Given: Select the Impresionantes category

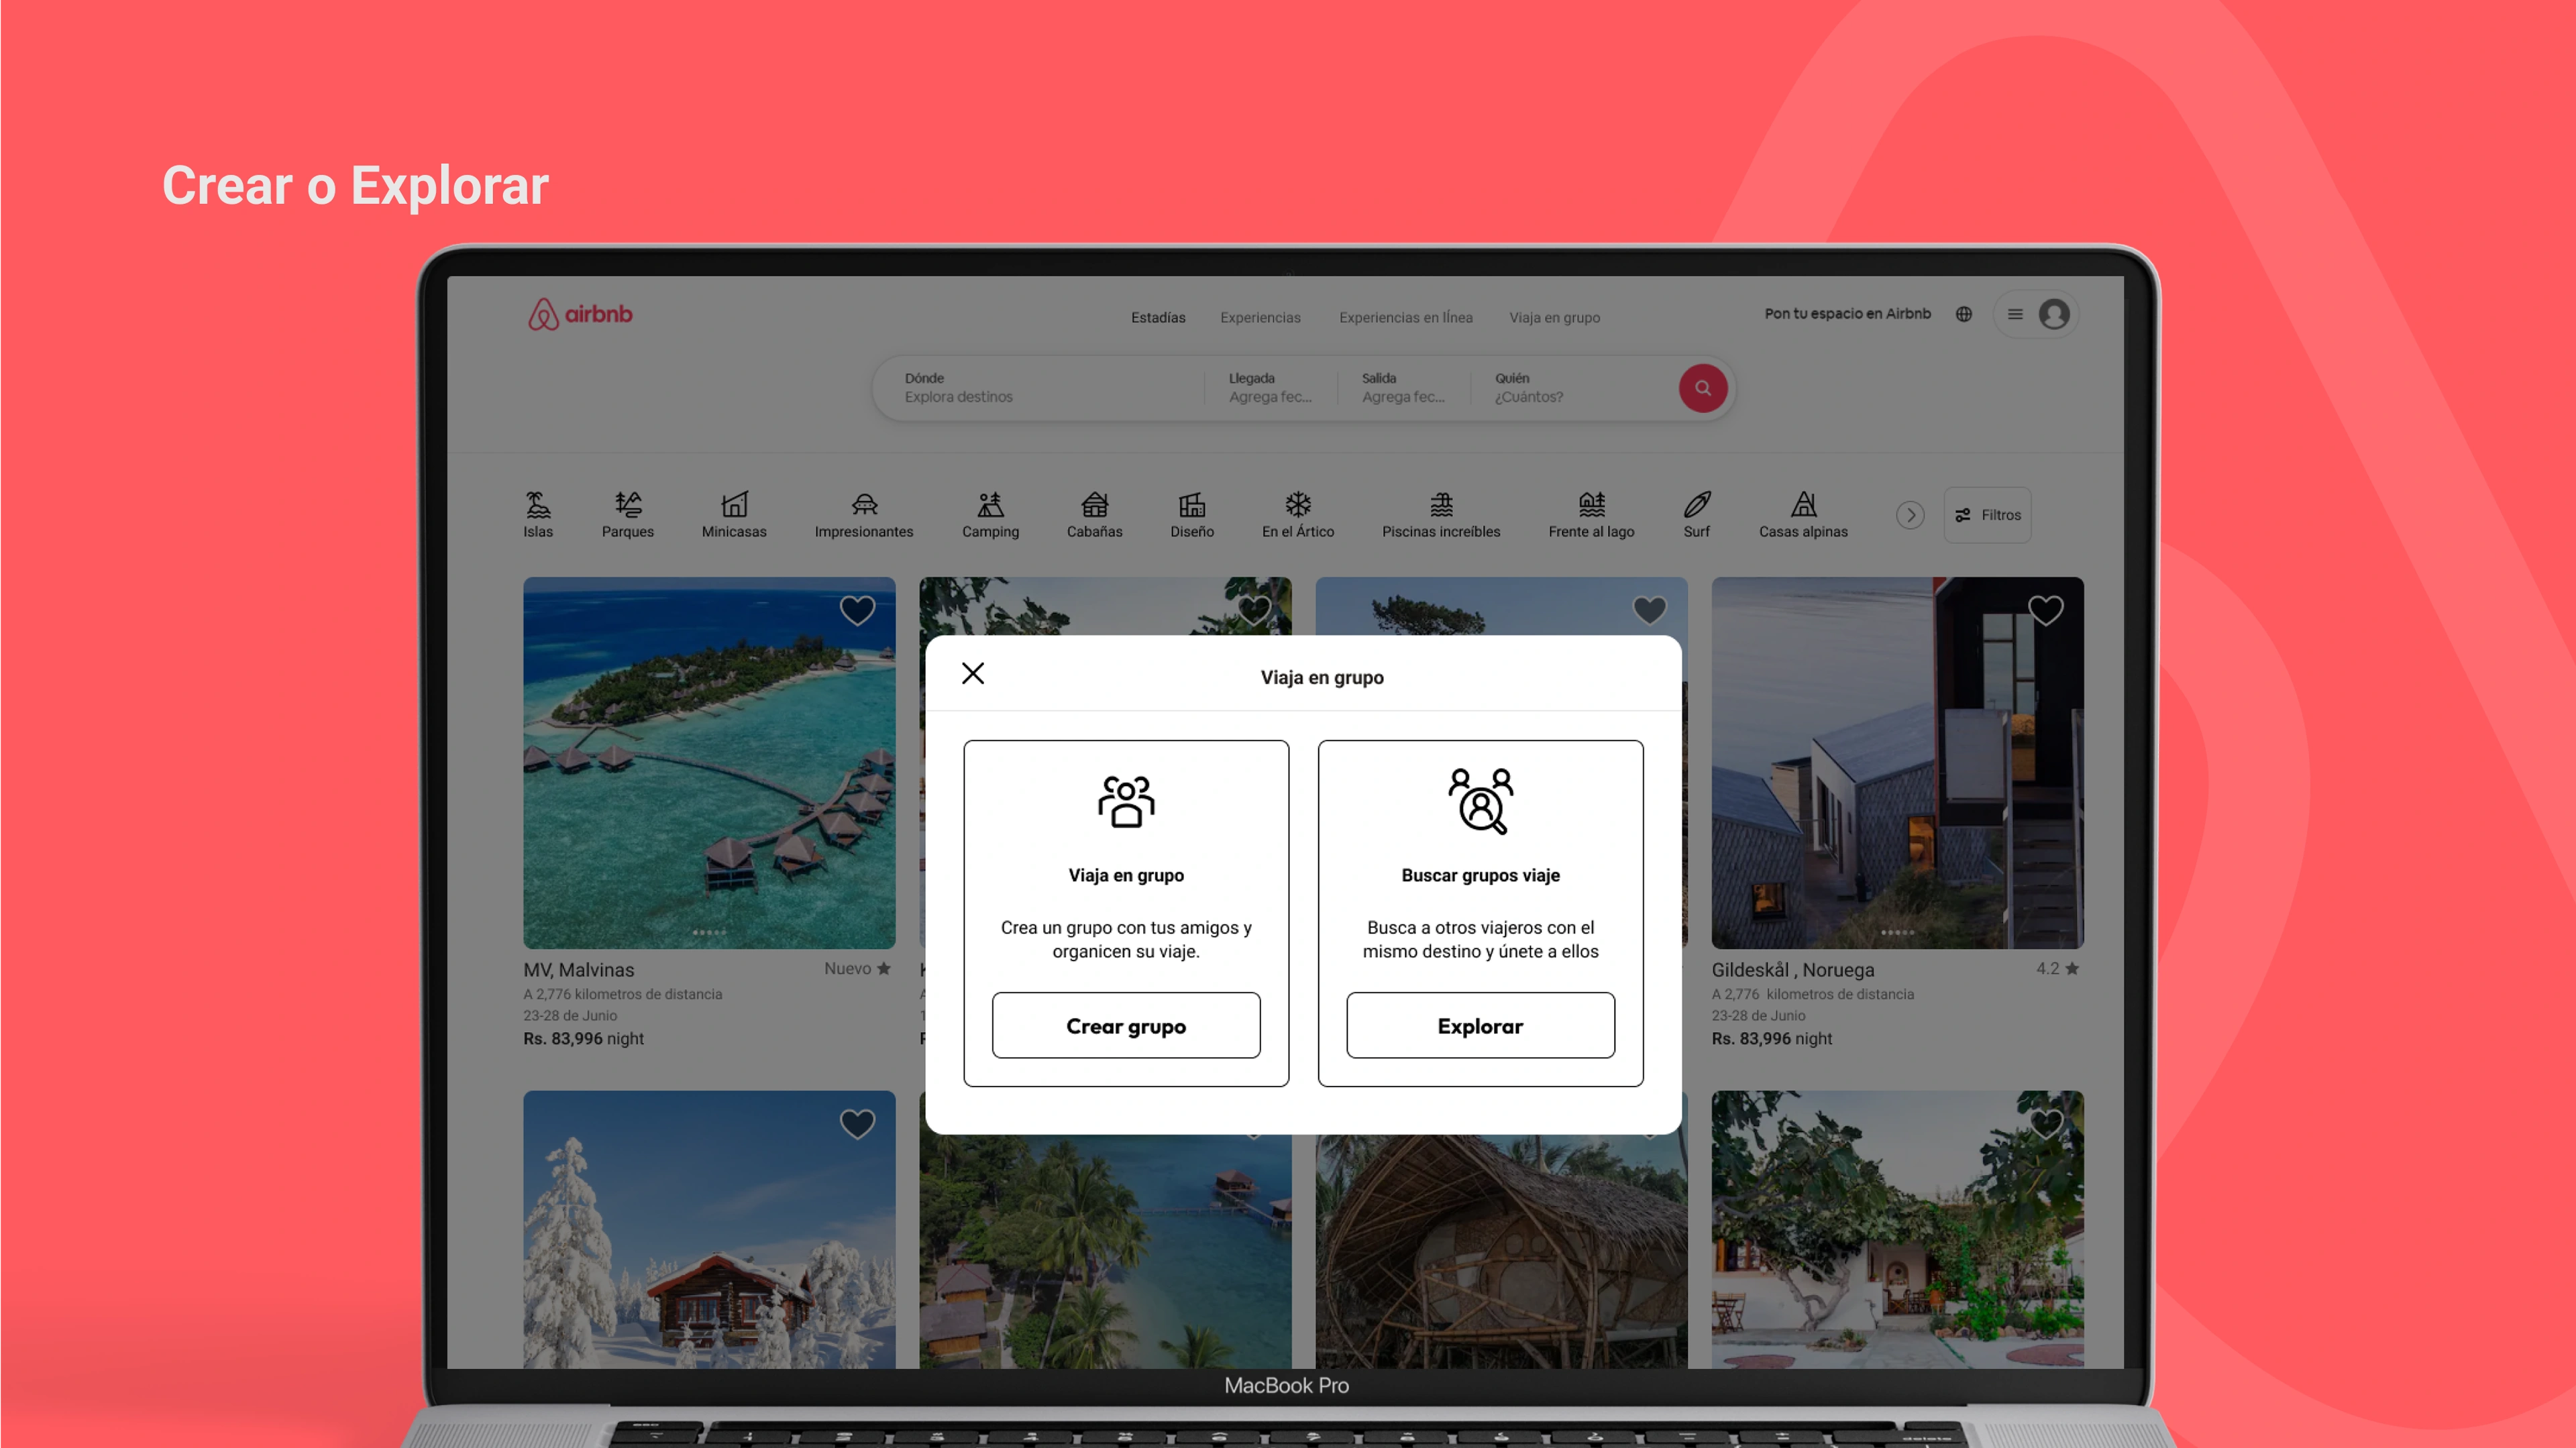Looking at the screenshot, I should pos(864,515).
